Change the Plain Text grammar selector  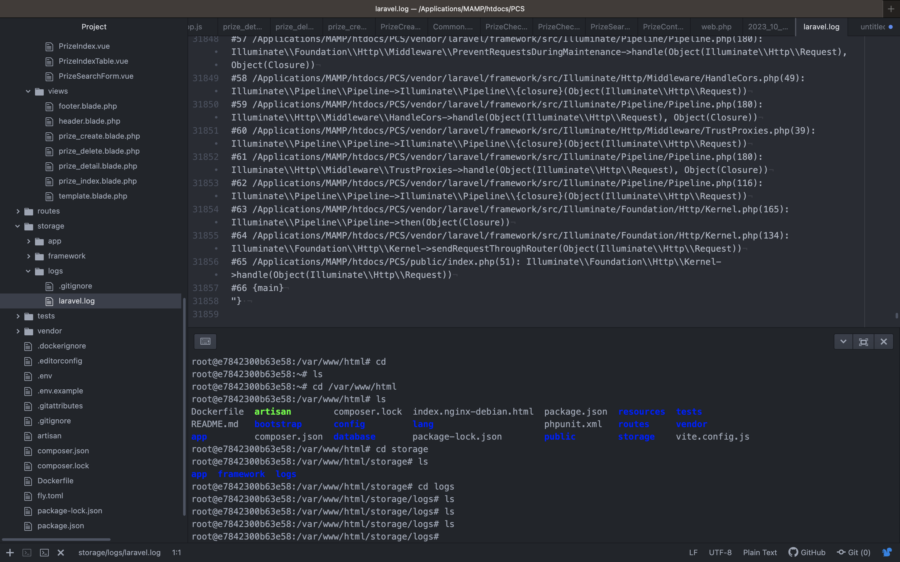pyautogui.click(x=760, y=552)
